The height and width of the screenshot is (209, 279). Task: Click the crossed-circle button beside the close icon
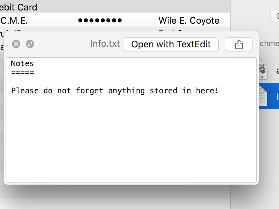30,44
